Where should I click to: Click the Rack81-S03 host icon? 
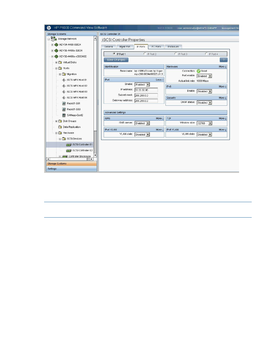64,109
